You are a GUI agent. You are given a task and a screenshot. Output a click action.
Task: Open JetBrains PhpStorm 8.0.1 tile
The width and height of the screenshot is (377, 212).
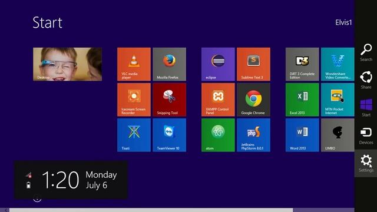[253, 135]
